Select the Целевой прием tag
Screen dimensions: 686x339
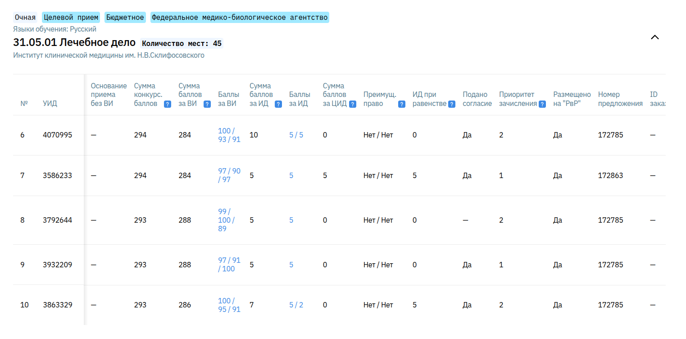coord(71,18)
